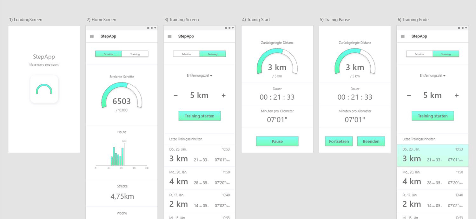Decrease distance with minus on Training Screen
The width and height of the screenshot is (476, 219).
[176, 96]
